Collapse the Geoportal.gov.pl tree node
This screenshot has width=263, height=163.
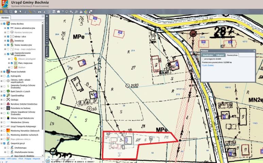coord(1,143)
